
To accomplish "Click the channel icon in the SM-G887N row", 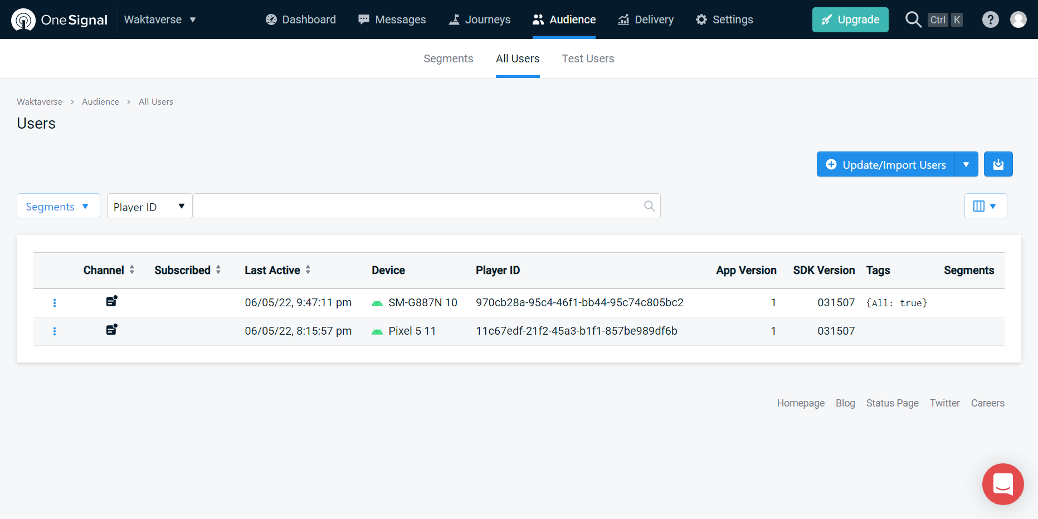I will tap(111, 301).
